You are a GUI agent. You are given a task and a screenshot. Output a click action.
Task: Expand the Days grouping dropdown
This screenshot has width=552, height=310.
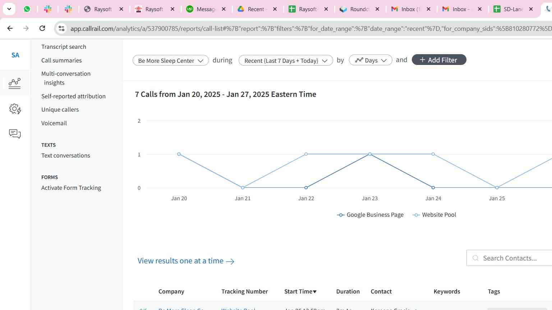(x=371, y=60)
